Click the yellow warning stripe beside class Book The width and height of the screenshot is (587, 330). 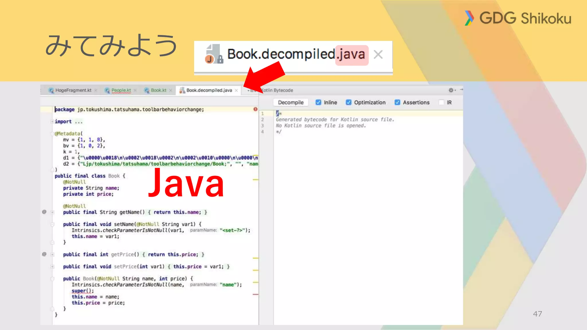coord(256,180)
